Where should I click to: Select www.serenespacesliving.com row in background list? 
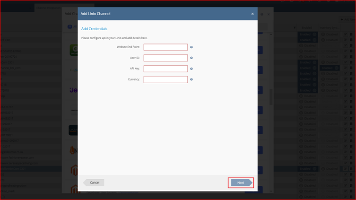tap(31, 163)
